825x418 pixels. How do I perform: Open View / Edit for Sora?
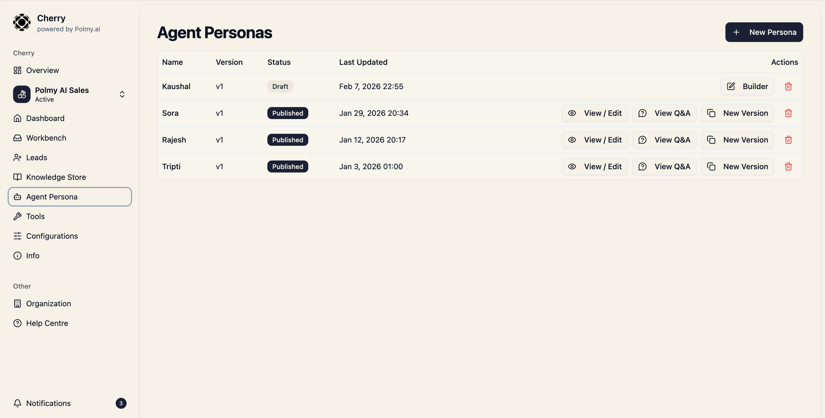pos(594,113)
